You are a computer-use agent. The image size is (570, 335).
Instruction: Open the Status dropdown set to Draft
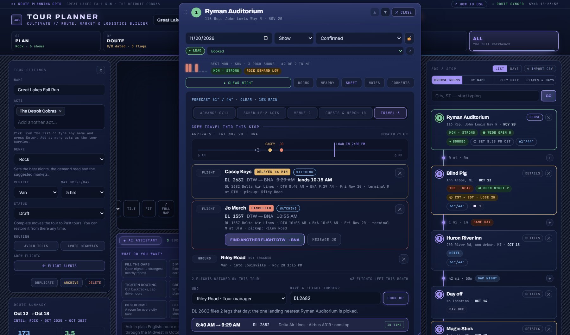(x=59, y=213)
